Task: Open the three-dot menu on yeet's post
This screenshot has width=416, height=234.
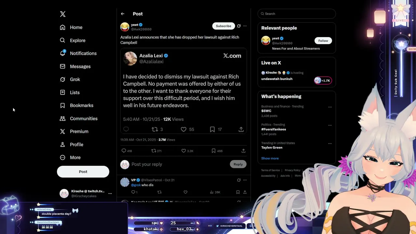Action: click(x=245, y=26)
